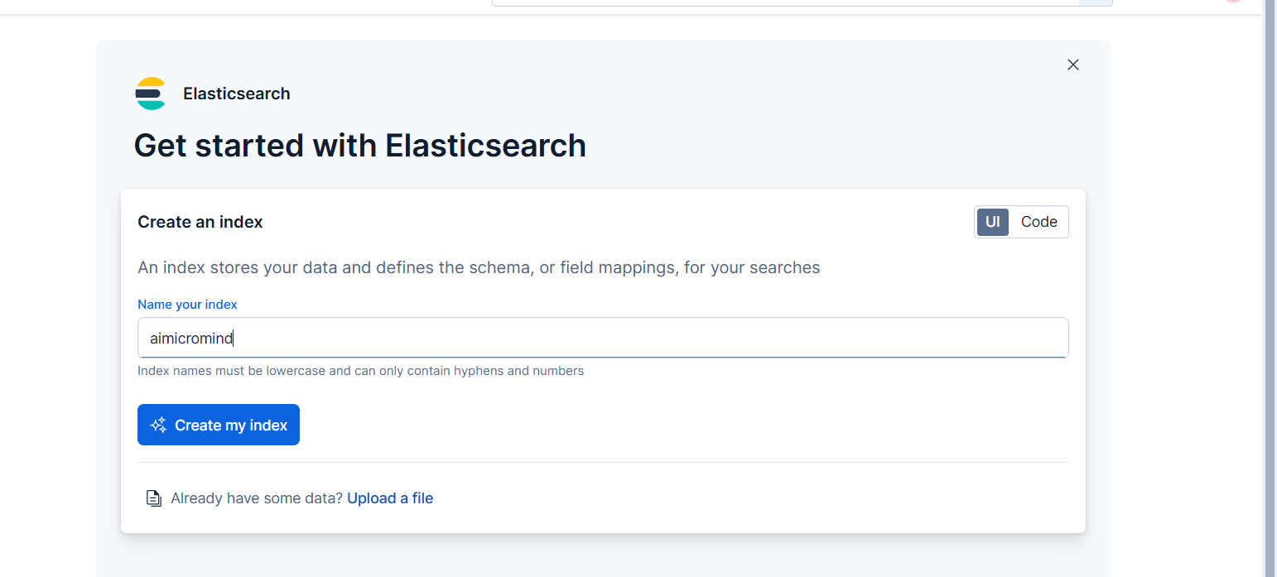This screenshot has width=1277, height=577.
Task: Click the page's vertical scrollbar
Action: coord(1269,248)
